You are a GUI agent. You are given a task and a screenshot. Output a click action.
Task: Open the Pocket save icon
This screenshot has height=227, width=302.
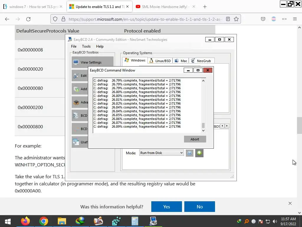(x=263, y=19)
